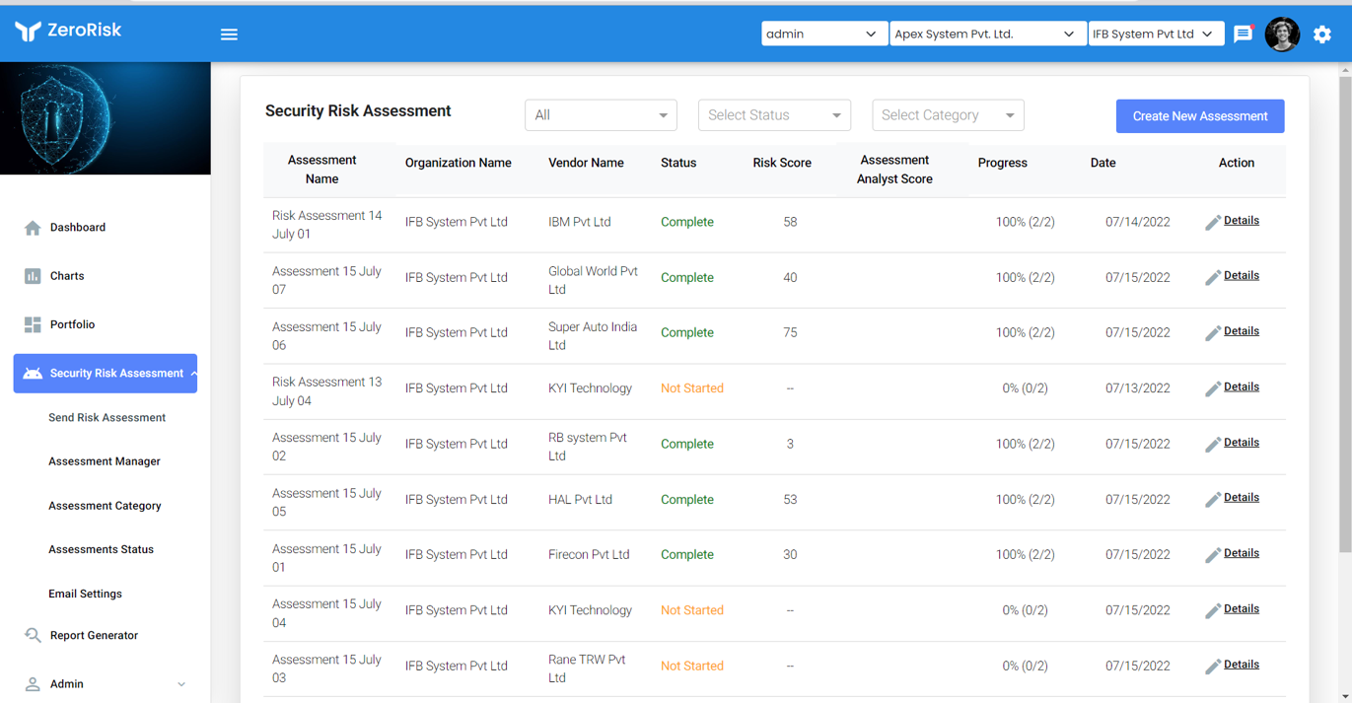Click the Status column header

point(678,164)
